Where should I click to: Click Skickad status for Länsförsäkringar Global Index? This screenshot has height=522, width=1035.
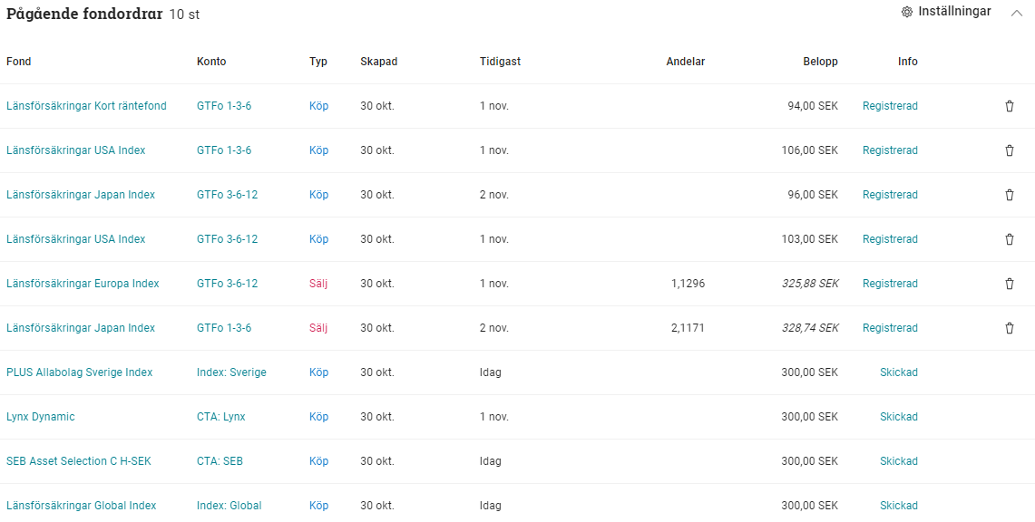pos(898,506)
